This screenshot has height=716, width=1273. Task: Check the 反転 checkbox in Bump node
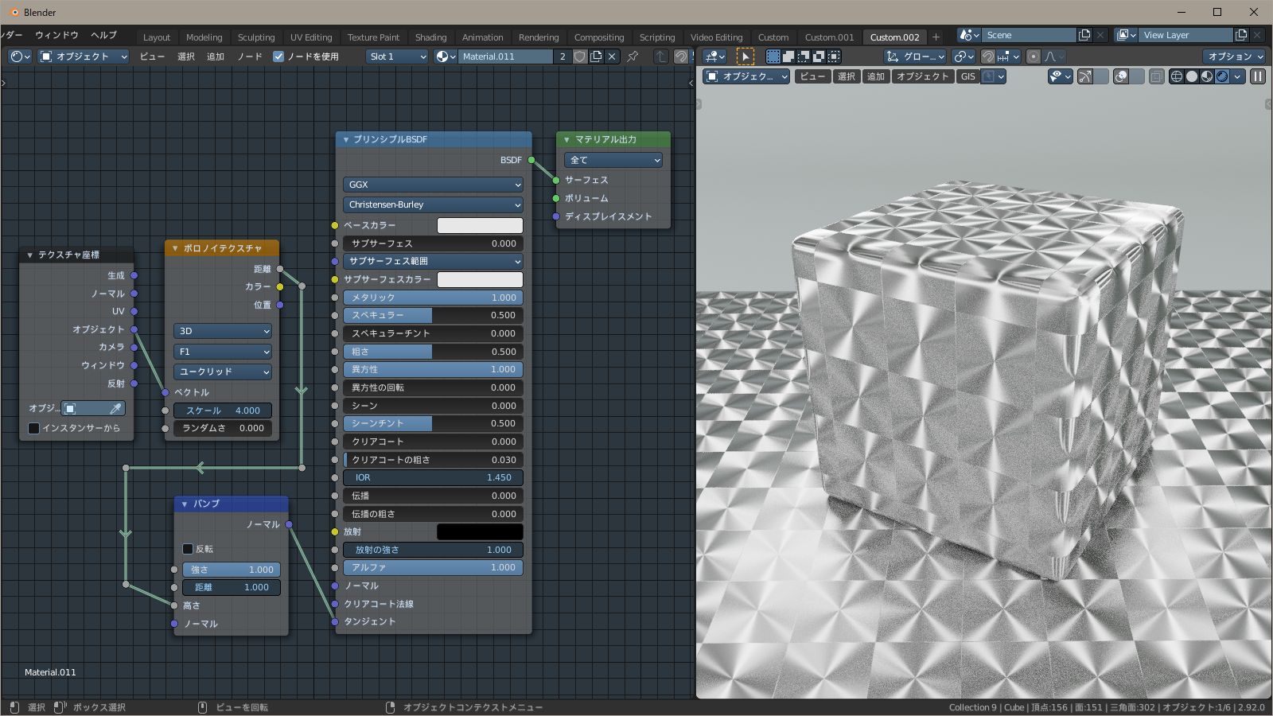point(188,549)
